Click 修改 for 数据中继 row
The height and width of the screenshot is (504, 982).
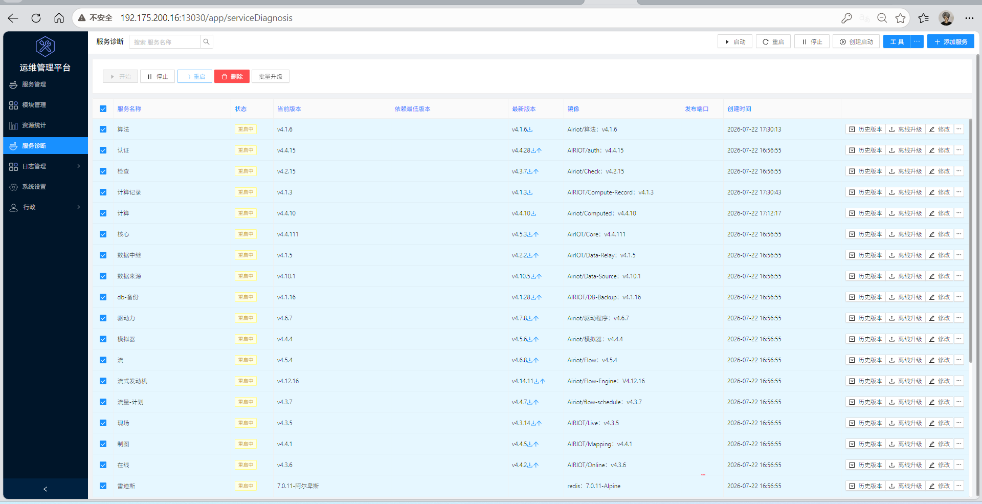pos(939,255)
